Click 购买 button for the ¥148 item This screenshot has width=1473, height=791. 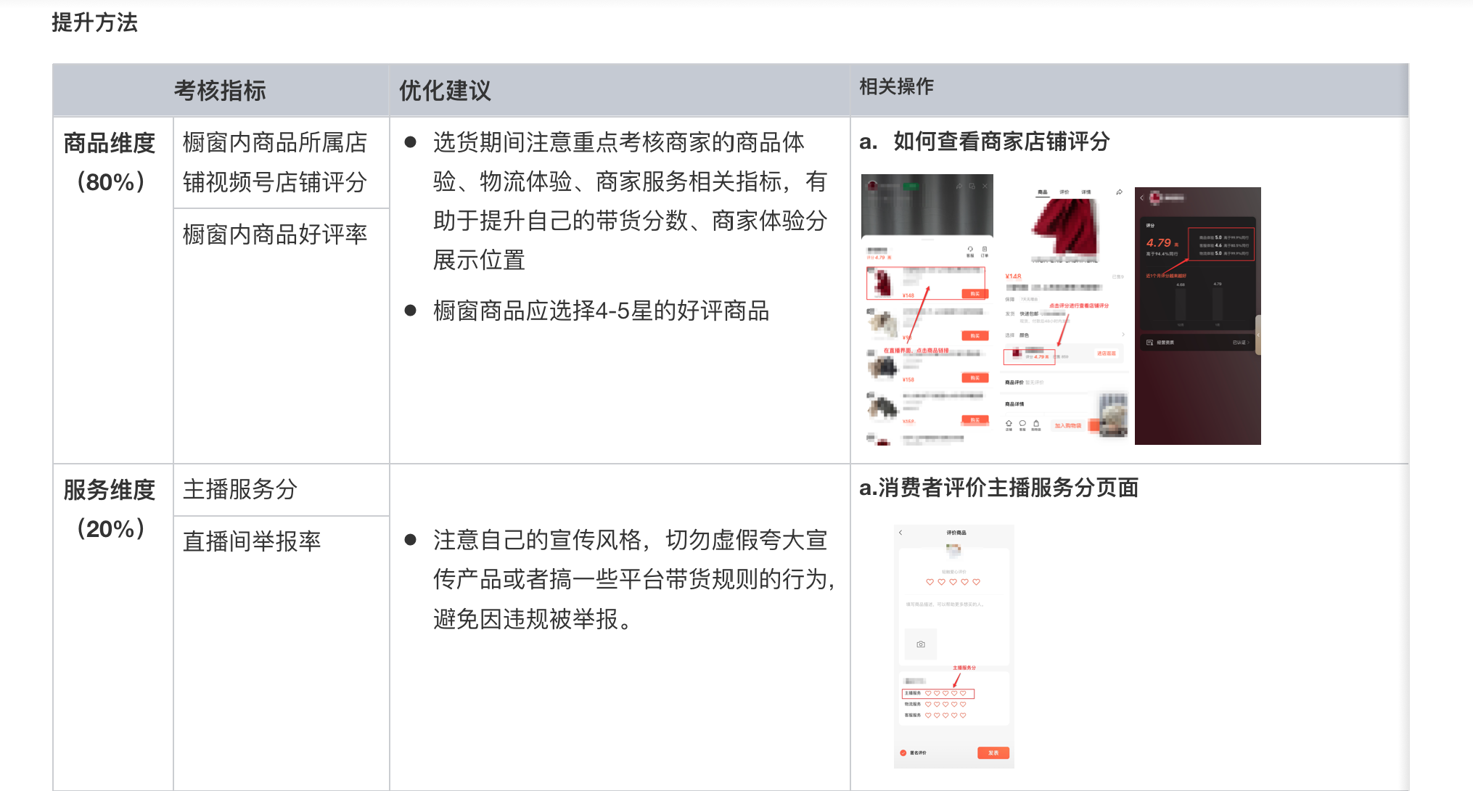pos(975,294)
